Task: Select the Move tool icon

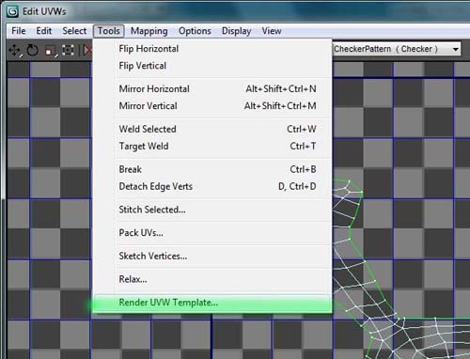Action: [x=15, y=50]
